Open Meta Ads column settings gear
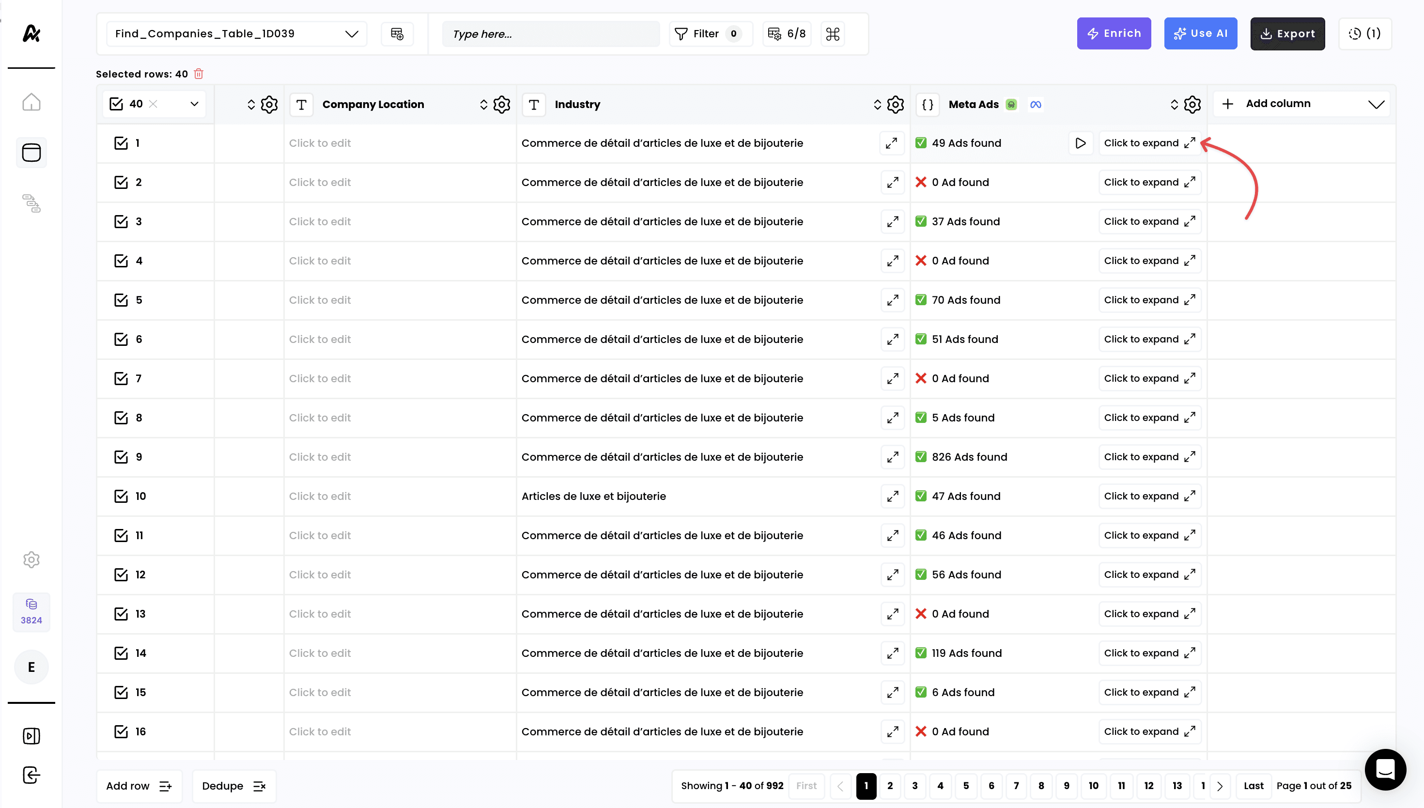The image size is (1424, 808). pos(1192,104)
